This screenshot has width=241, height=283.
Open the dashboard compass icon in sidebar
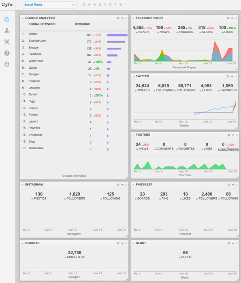[7, 19]
